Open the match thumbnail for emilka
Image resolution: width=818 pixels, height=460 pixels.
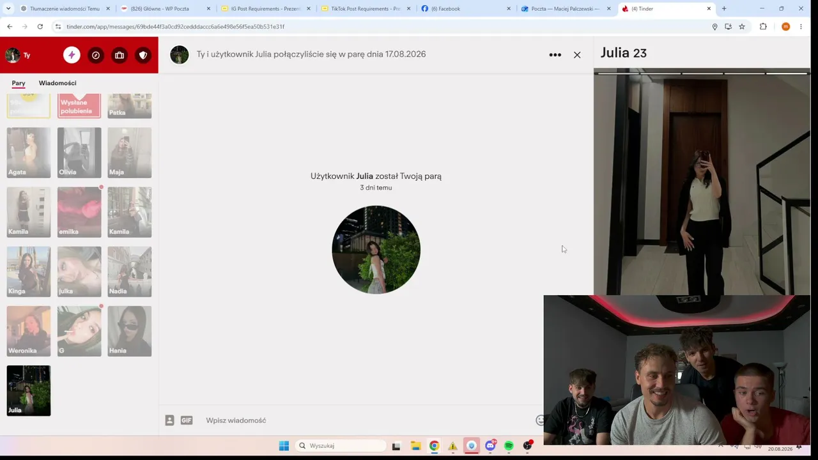tap(79, 212)
